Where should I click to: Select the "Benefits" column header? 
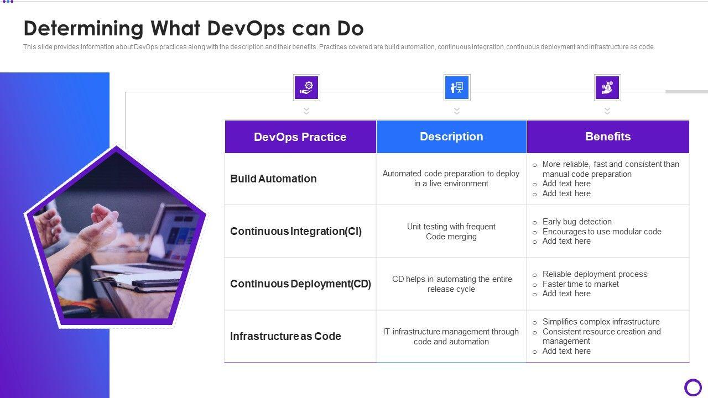click(x=608, y=137)
